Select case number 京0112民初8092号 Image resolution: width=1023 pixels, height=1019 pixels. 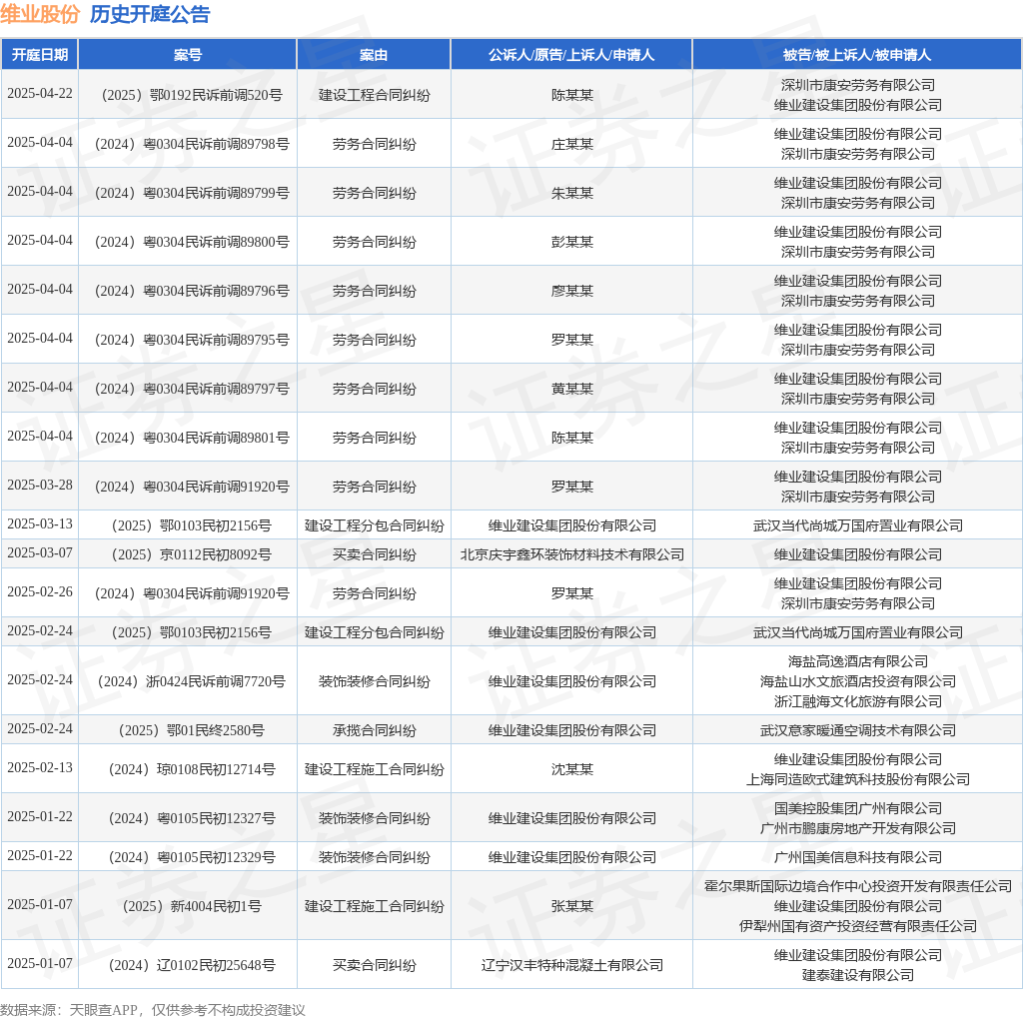pos(192,554)
